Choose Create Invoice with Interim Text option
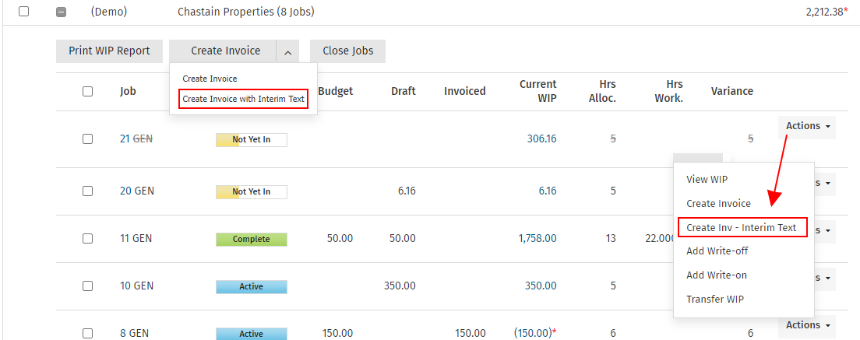 (243, 99)
